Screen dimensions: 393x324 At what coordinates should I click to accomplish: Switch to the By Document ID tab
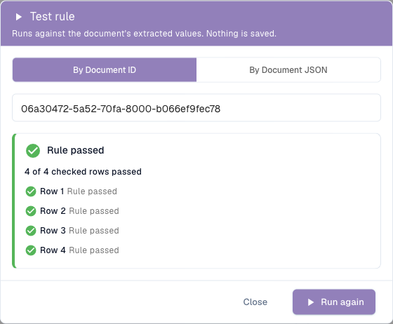click(105, 70)
